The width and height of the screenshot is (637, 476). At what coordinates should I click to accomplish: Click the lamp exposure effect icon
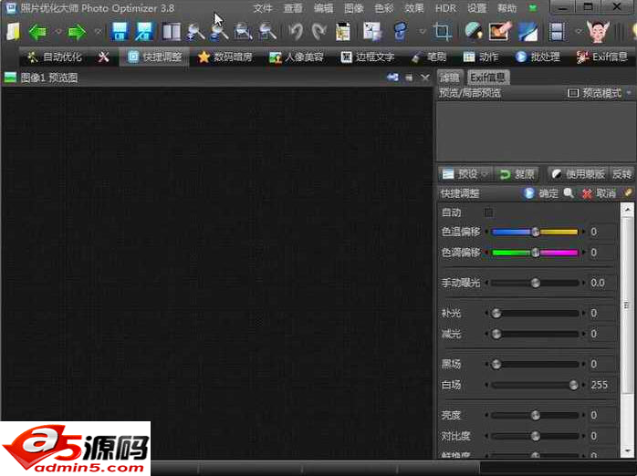(474, 32)
